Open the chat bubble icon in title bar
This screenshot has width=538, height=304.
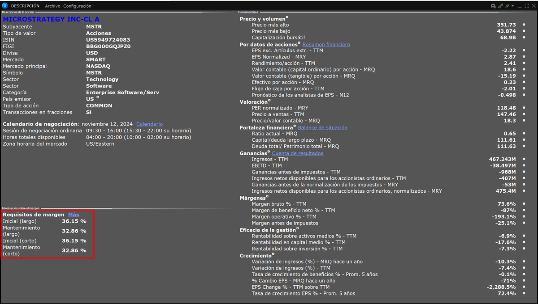coord(493,6)
